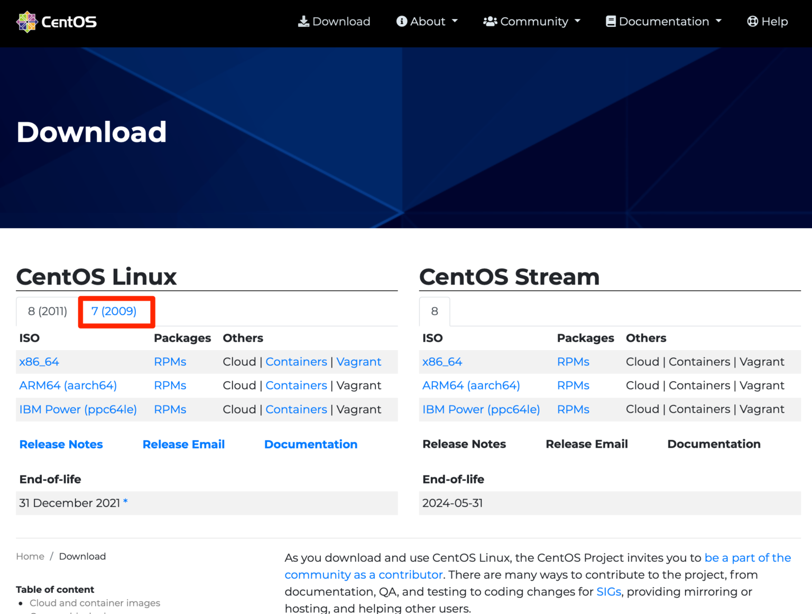The height and width of the screenshot is (614, 812).
Task: Open IBM Power (ppc64le) under CentOS Stream
Action: point(482,410)
